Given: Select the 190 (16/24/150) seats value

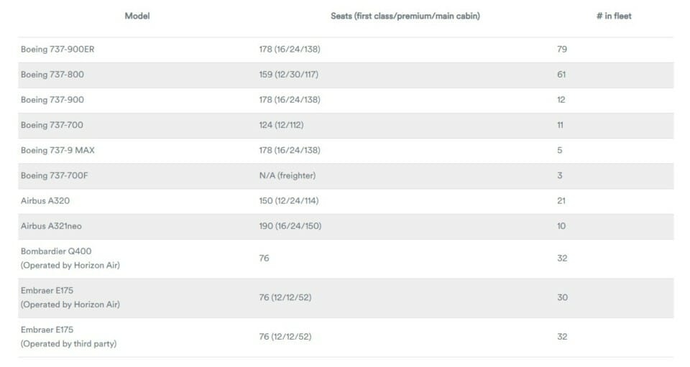Looking at the screenshot, I should tap(290, 226).
